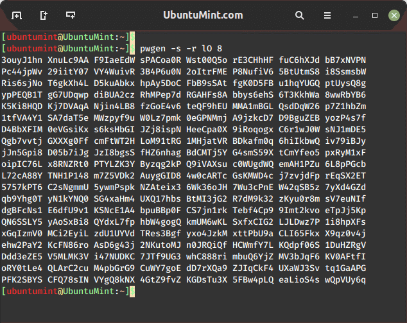
Task: Select password sNJ1mDE5
Action: coord(345,130)
